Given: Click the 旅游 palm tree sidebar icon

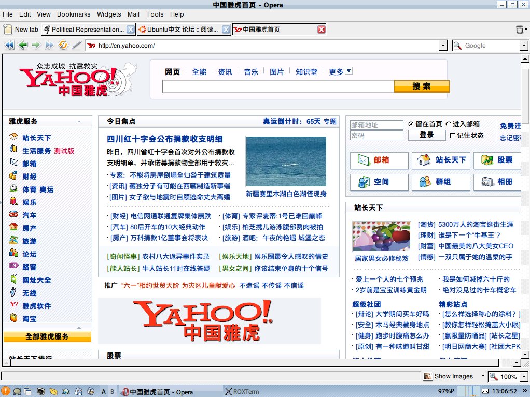Looking at the screenshot, I should point(13,240).
